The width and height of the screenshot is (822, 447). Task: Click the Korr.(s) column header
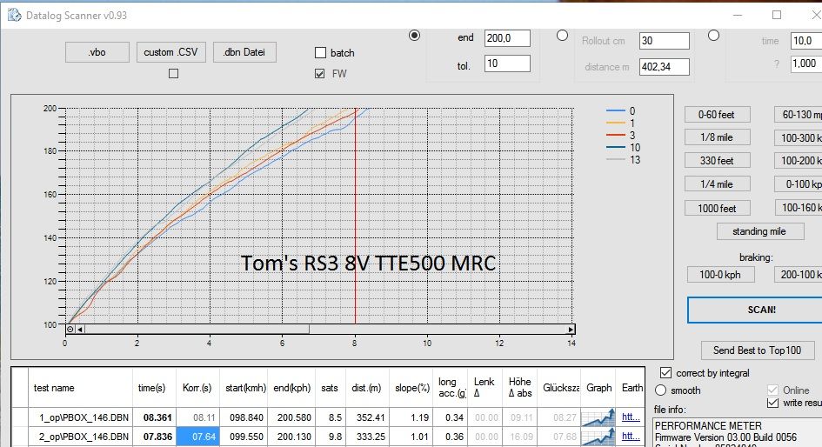click(x=197, y=389)
